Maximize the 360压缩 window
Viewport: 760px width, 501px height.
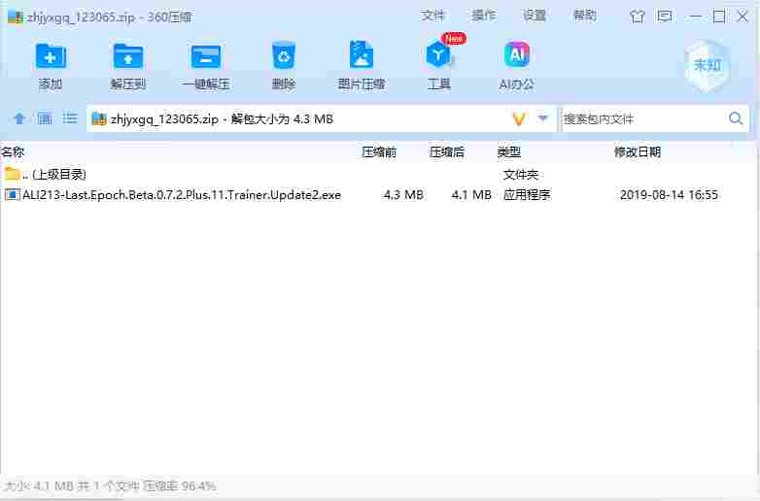click(x=719, y=17)
